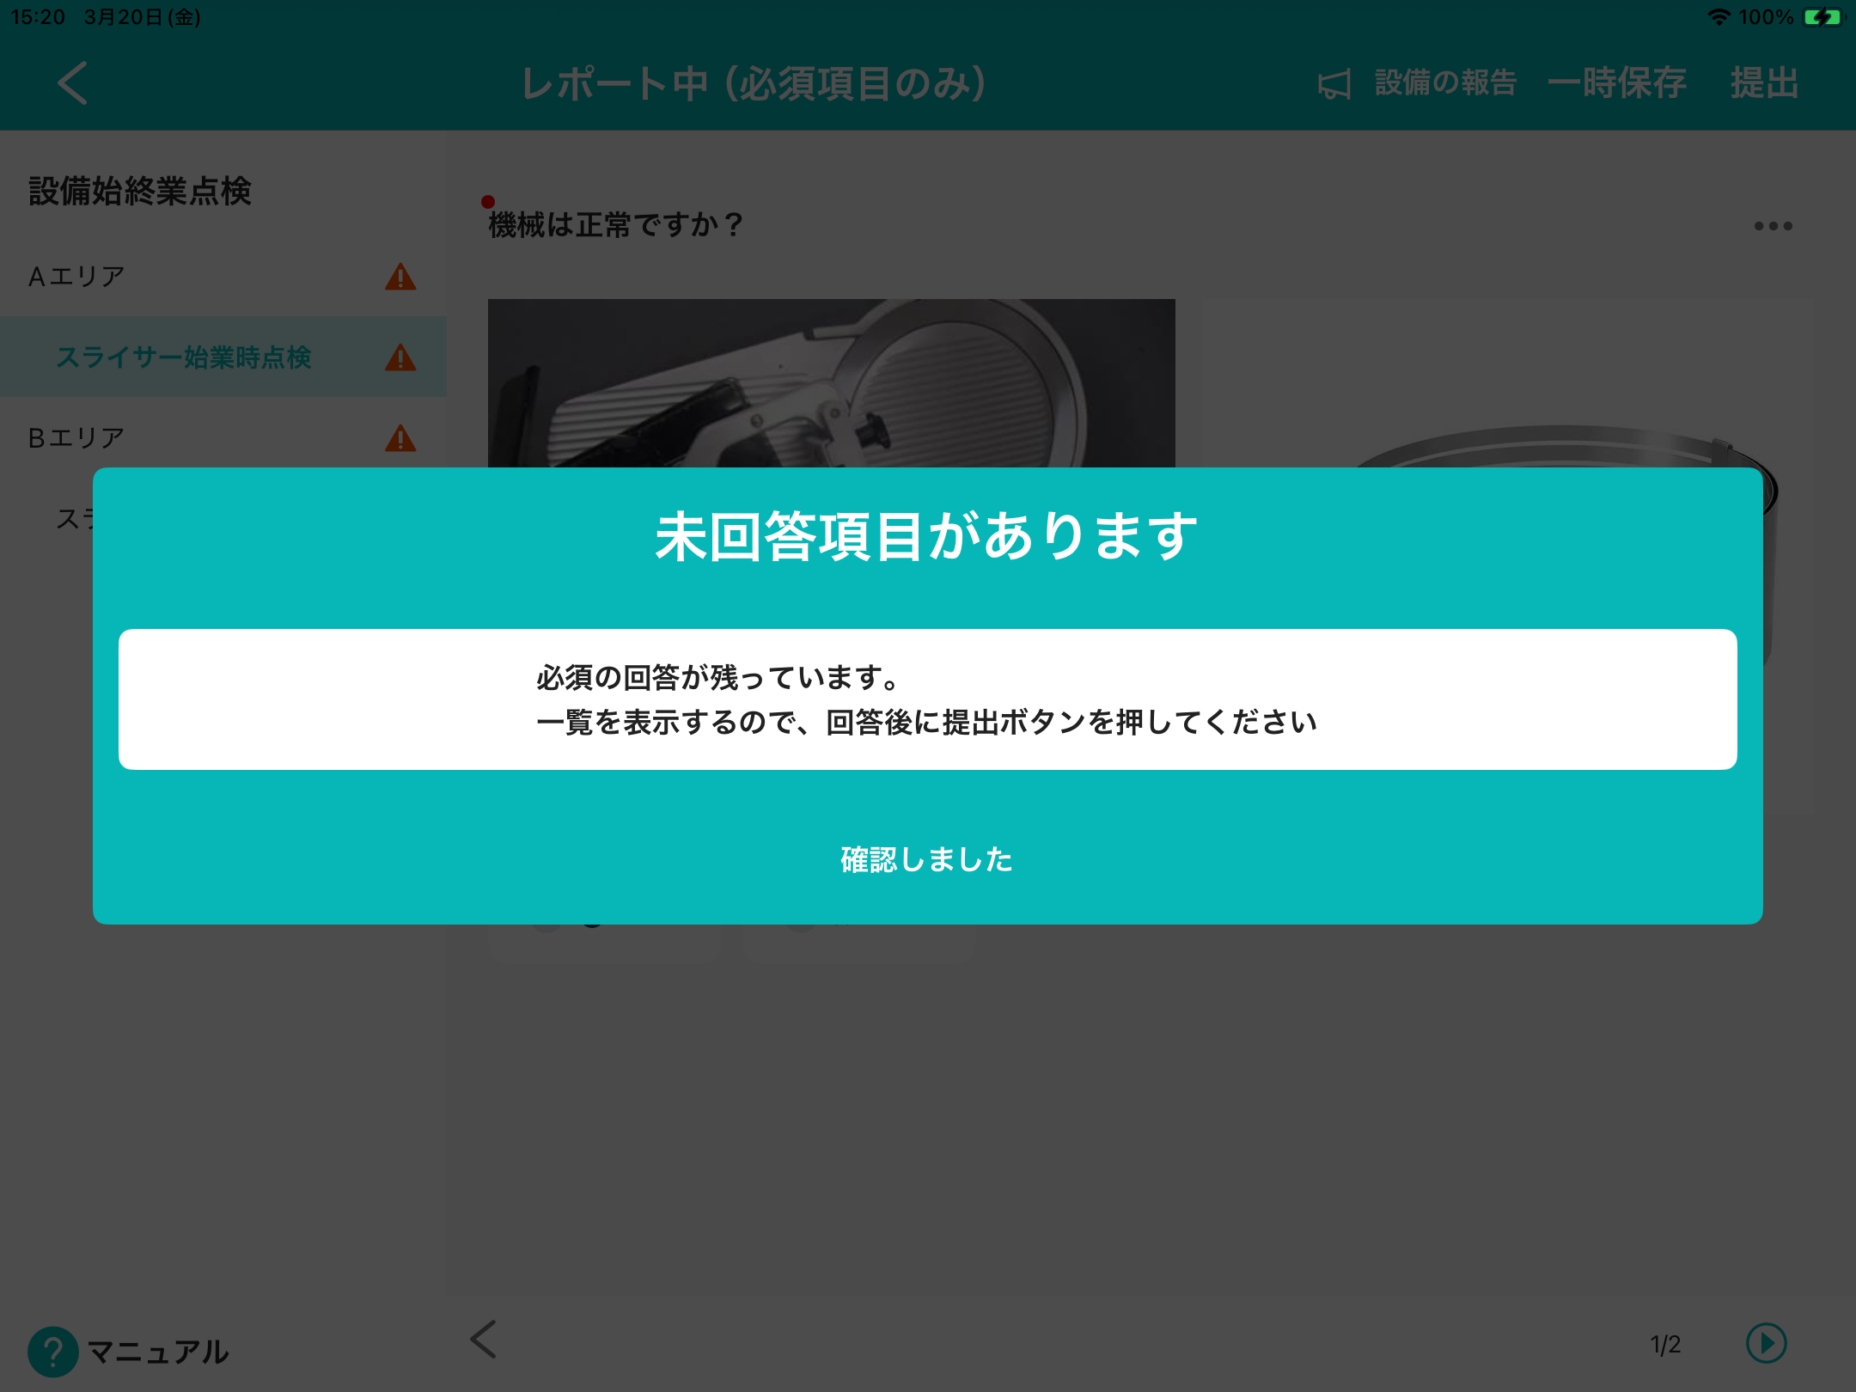This screenshot has height=1392, width=1856.
Task: Click the megaphone equipment report icon
Action: point(1334,84)
